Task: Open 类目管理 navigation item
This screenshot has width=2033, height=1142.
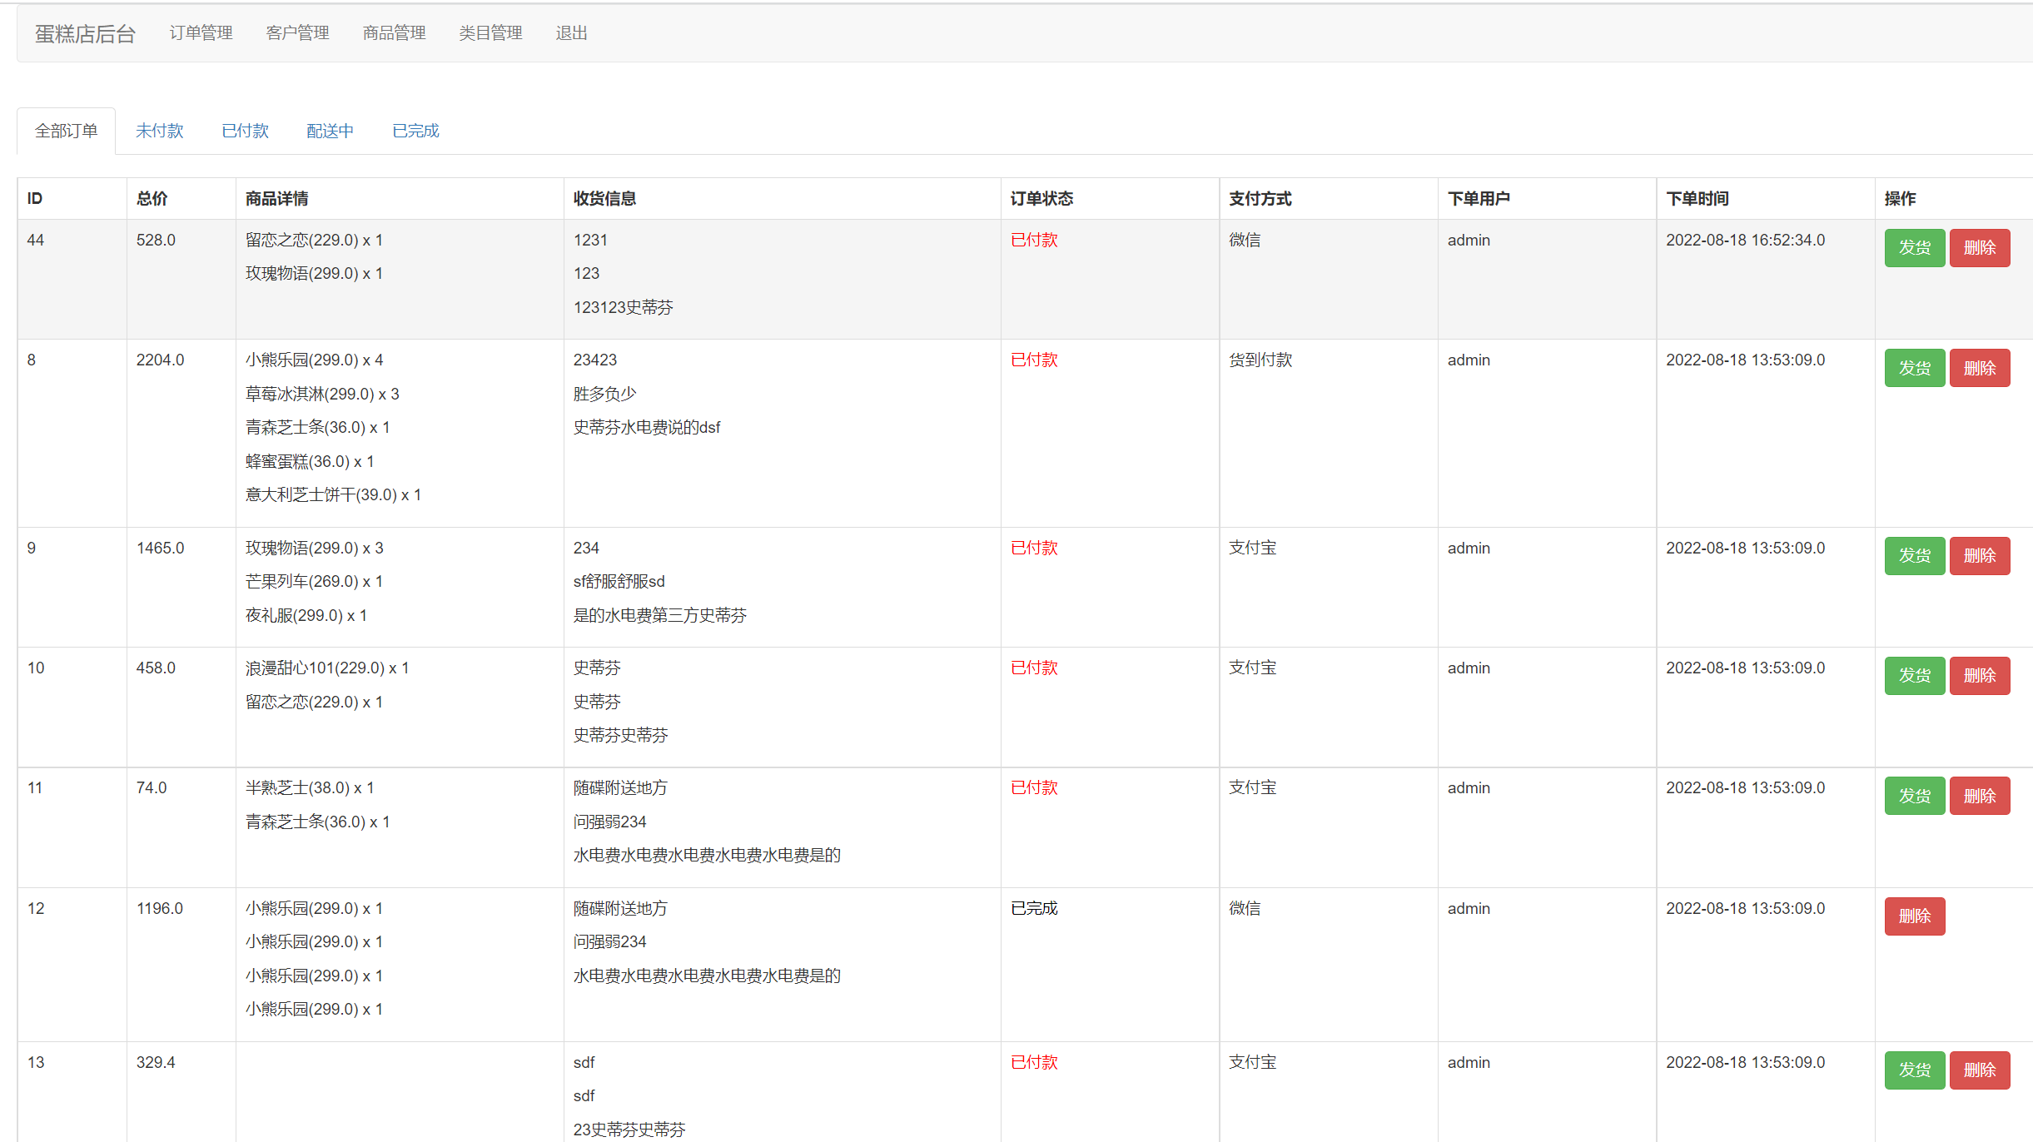Action: [490, 33]
